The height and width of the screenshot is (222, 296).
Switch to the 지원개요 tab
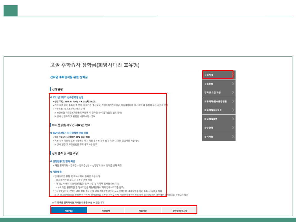(69, 210)
